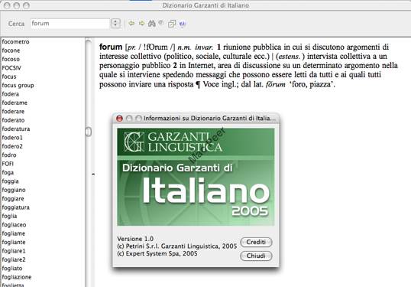The image size is (411, 287).
Task: Open the search history dropdown stepper
Action: (115, 24)
